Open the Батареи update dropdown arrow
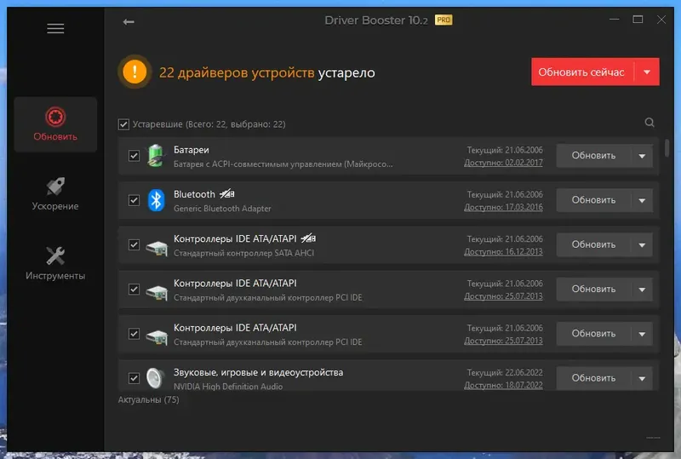The image size is (681, 459). coord(642,156)
